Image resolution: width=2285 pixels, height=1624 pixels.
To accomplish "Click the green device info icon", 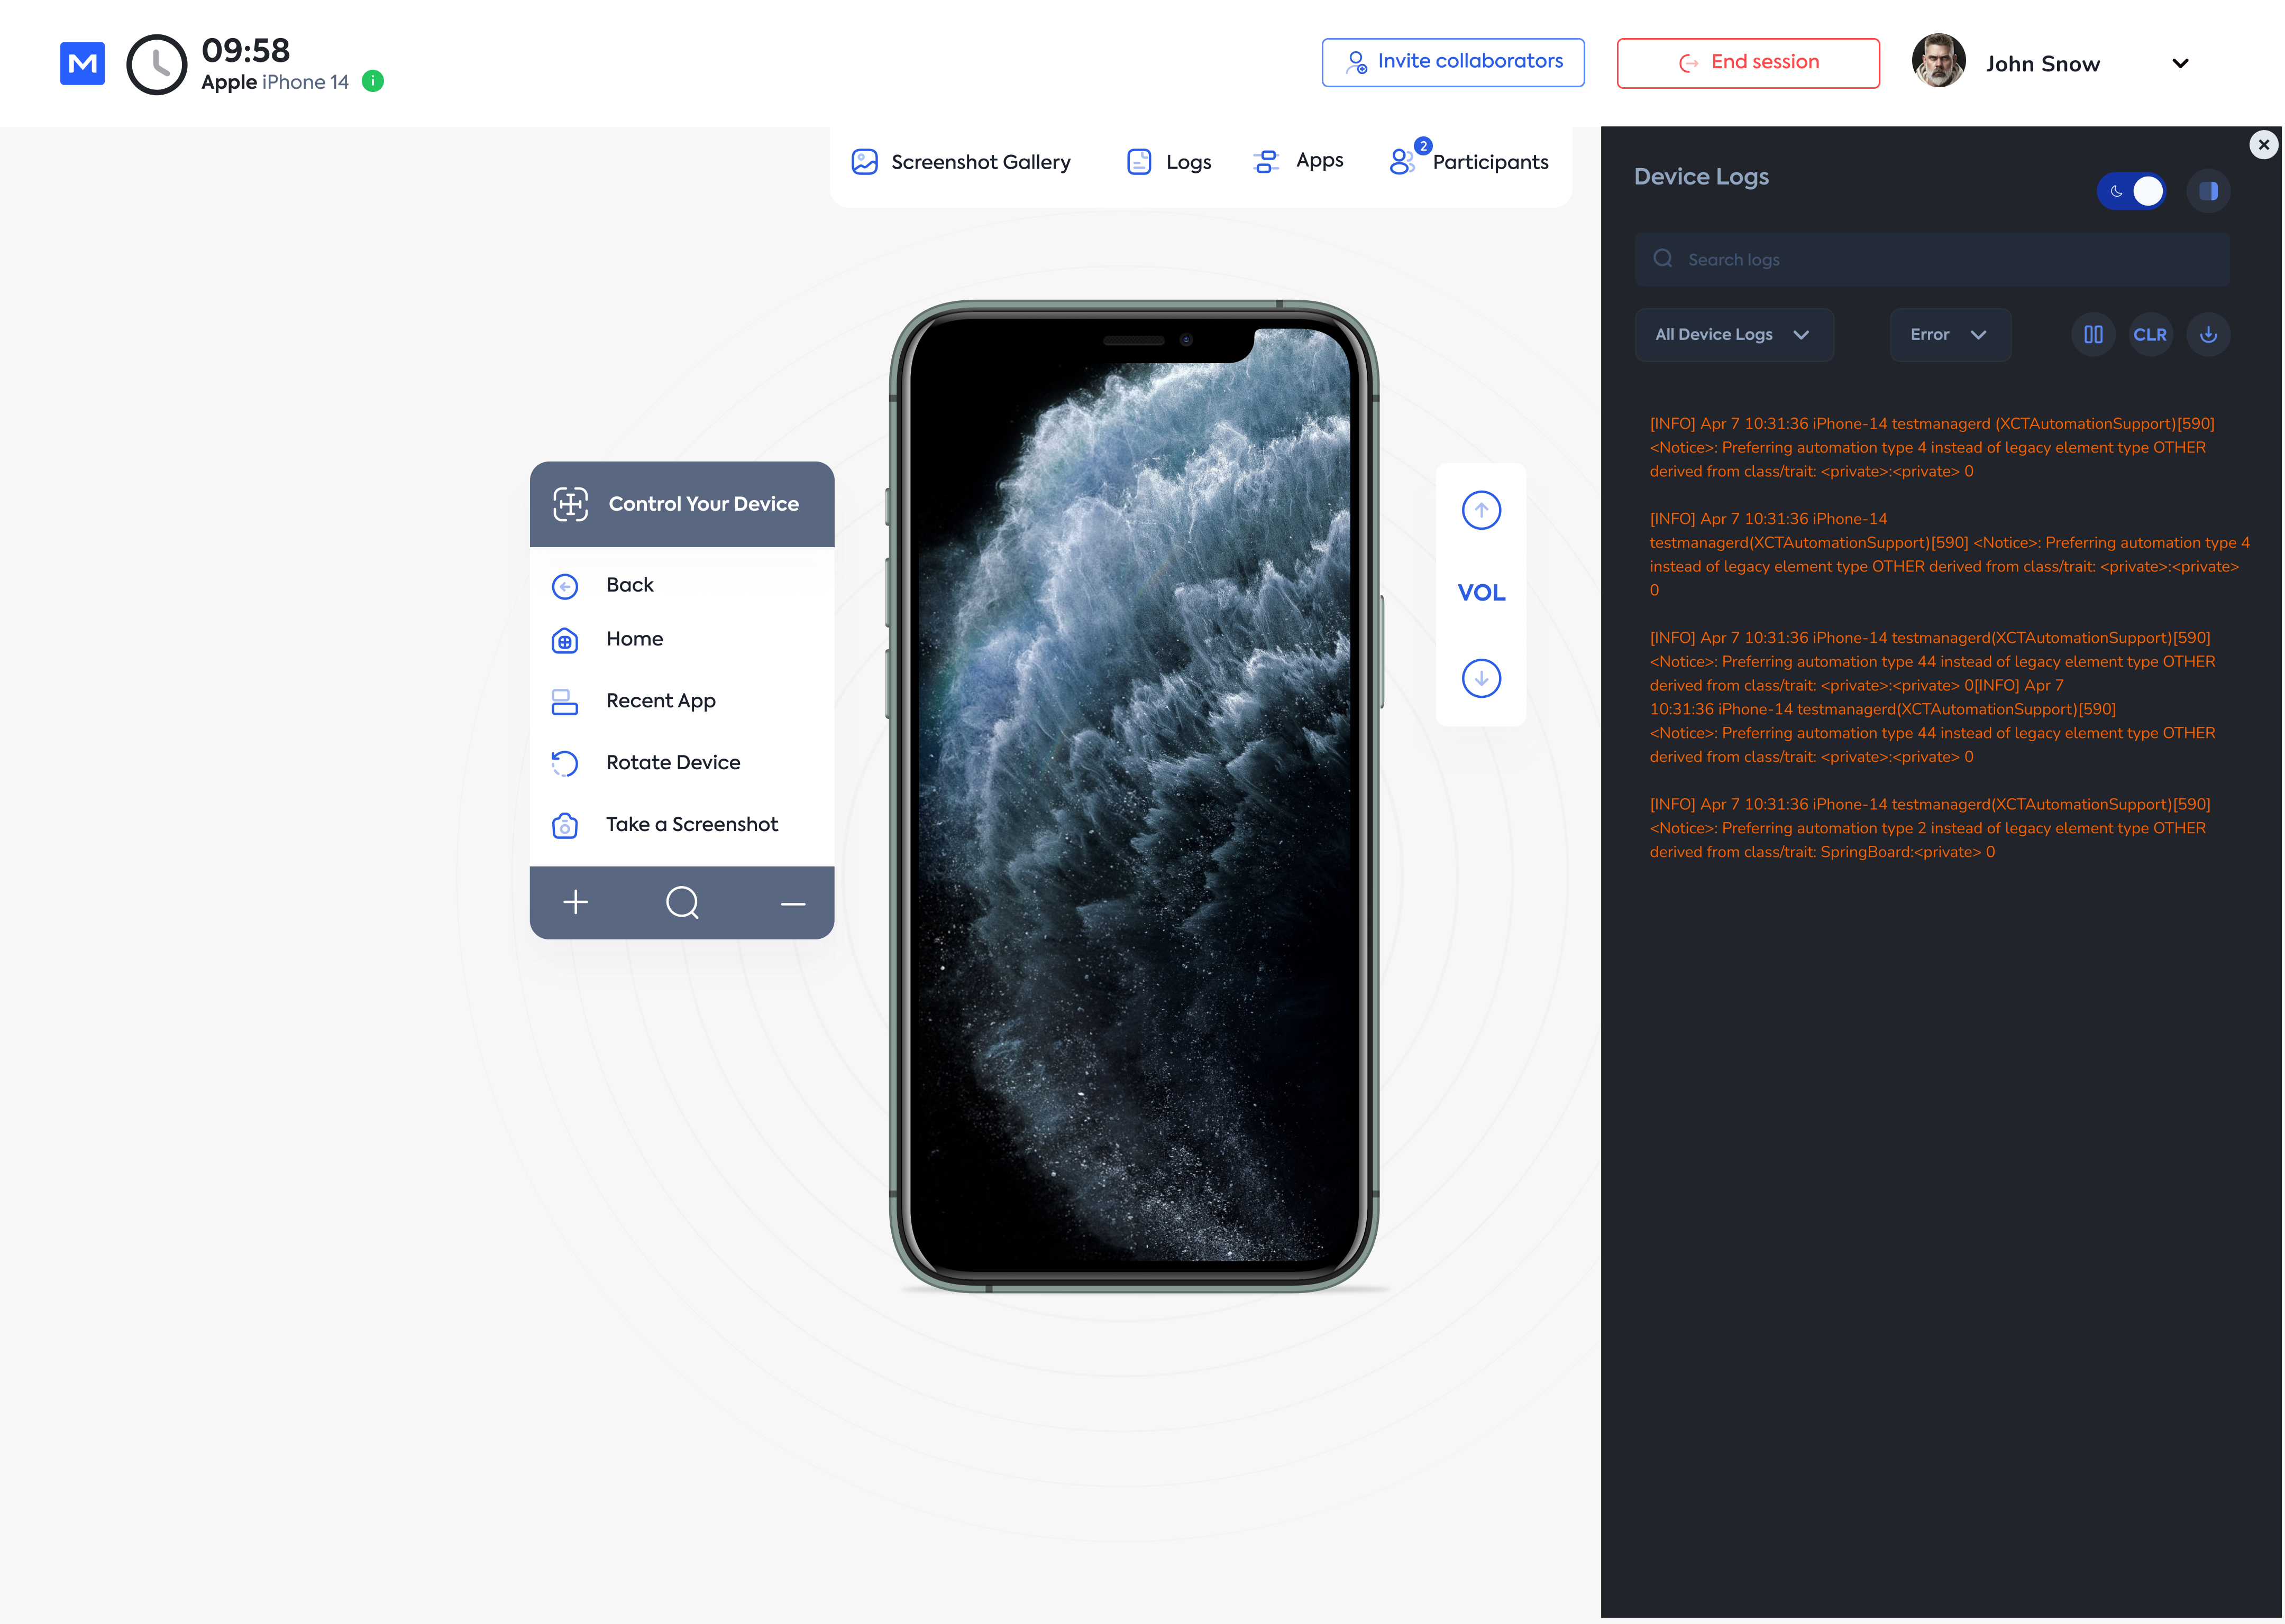I will click(373, 82).
